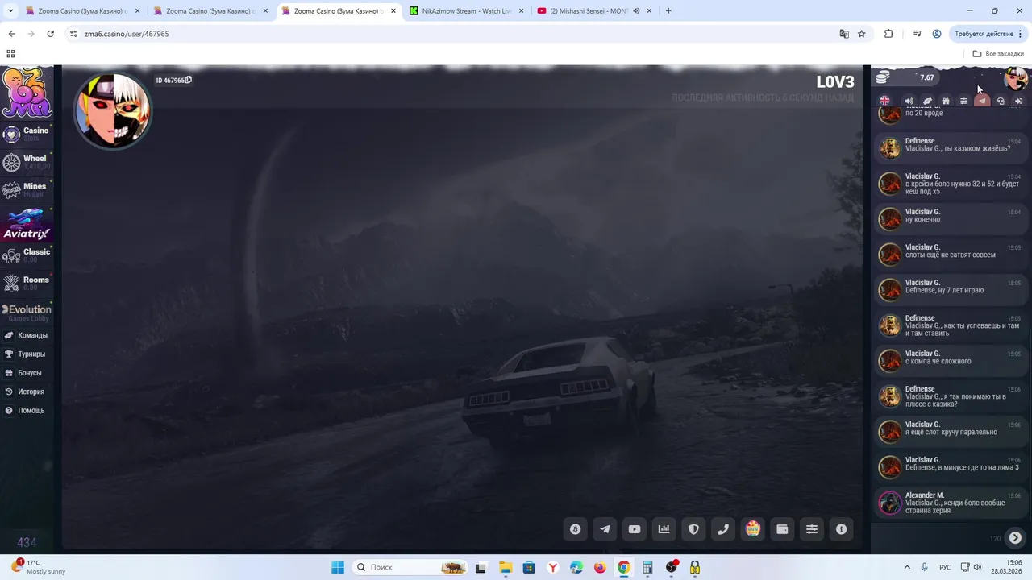Open Турниры in the sidebar
Screen dimensions: 1032x580
coord(26,354)
